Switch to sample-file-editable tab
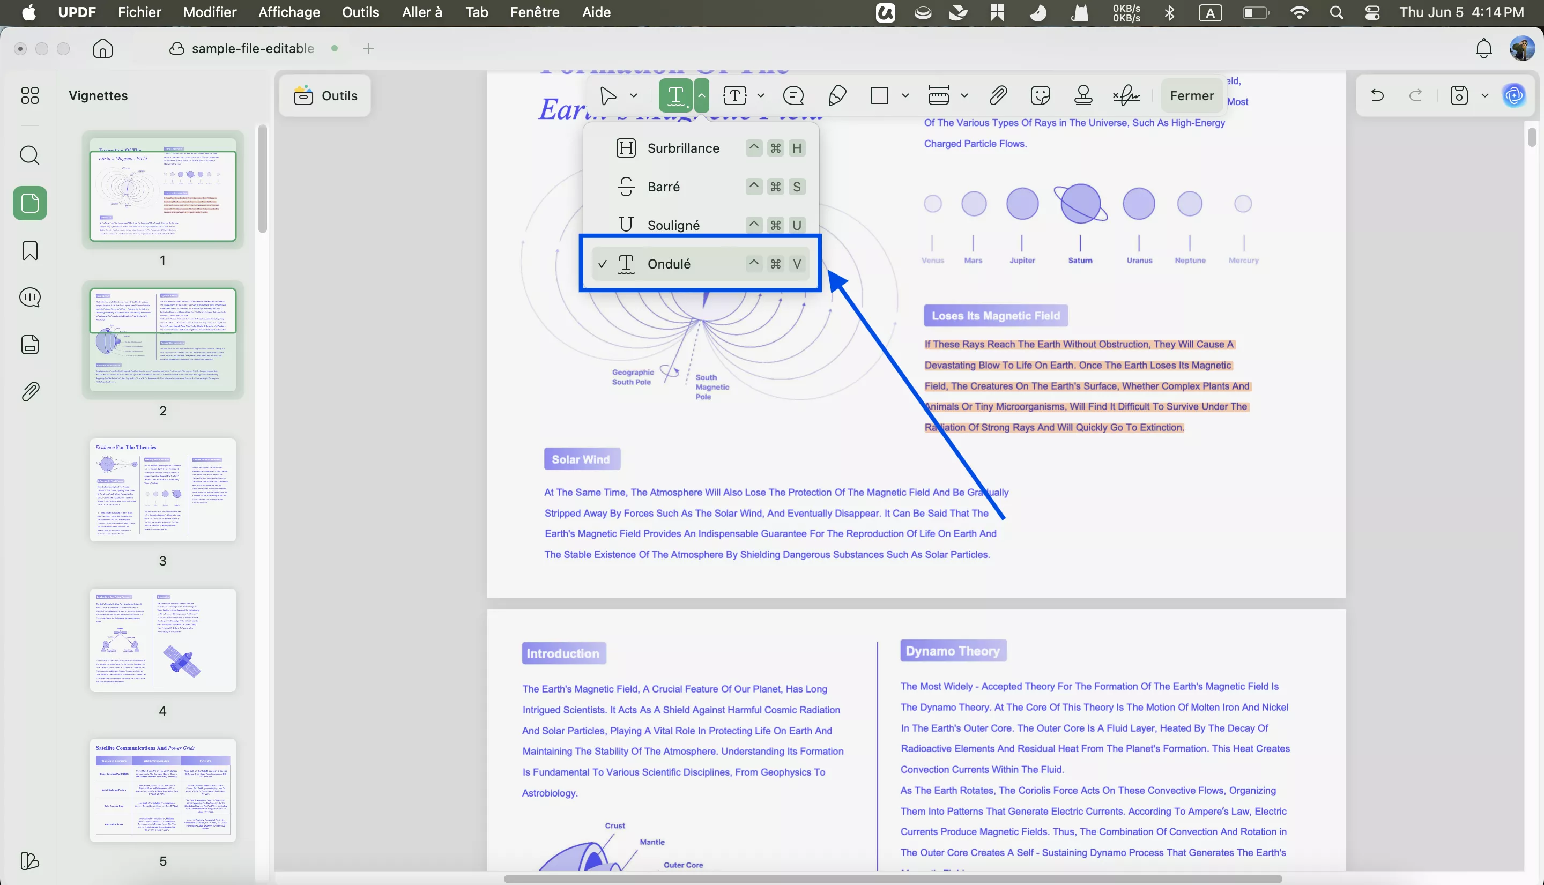The height and width of the screenshot is (885, 1544). pyautogui.click(x=253, y=48)
